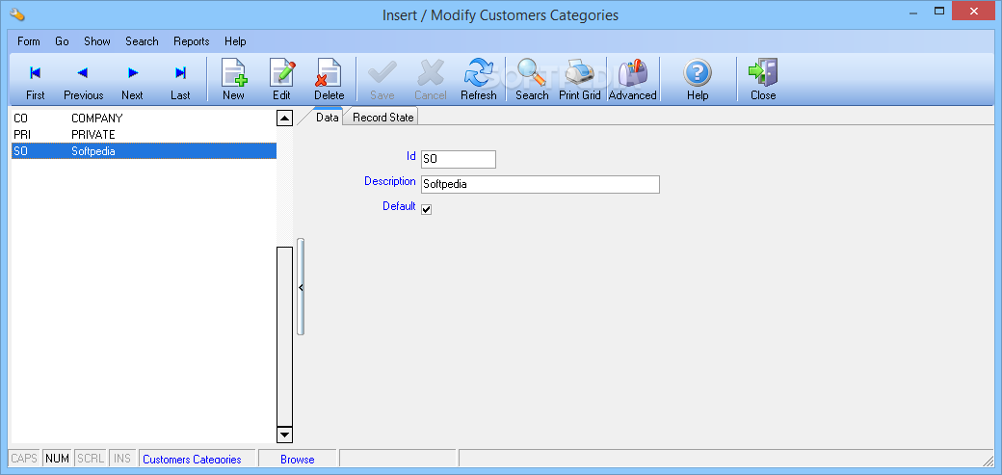The image size is (1002, 475).
Task: Open the Search tool
Action: [532, 80]
